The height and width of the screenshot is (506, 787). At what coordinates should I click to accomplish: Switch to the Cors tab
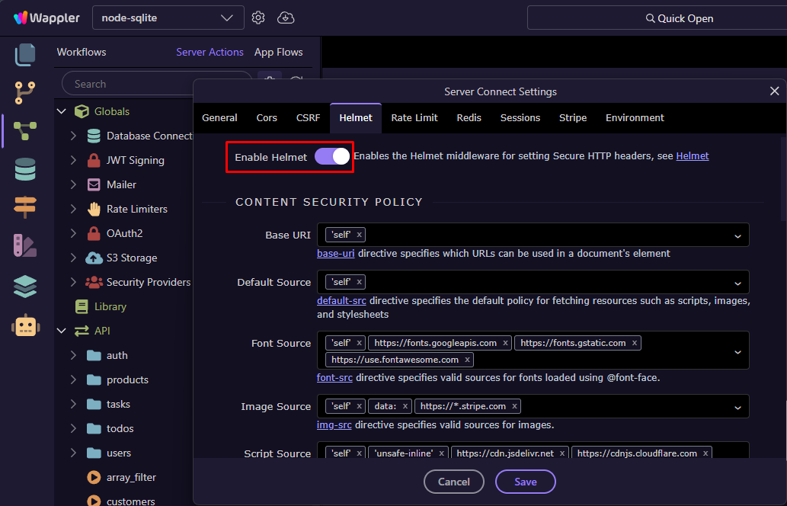pos(267,118)
